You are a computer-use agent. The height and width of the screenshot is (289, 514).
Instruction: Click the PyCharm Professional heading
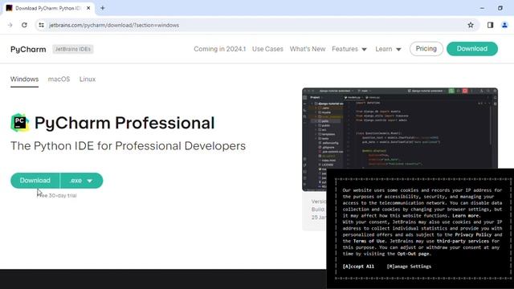(x=124, y=123)
